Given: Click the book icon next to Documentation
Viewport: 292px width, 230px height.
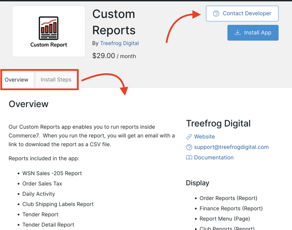Looking at the screenshot, I should click(x=189, y=158).
